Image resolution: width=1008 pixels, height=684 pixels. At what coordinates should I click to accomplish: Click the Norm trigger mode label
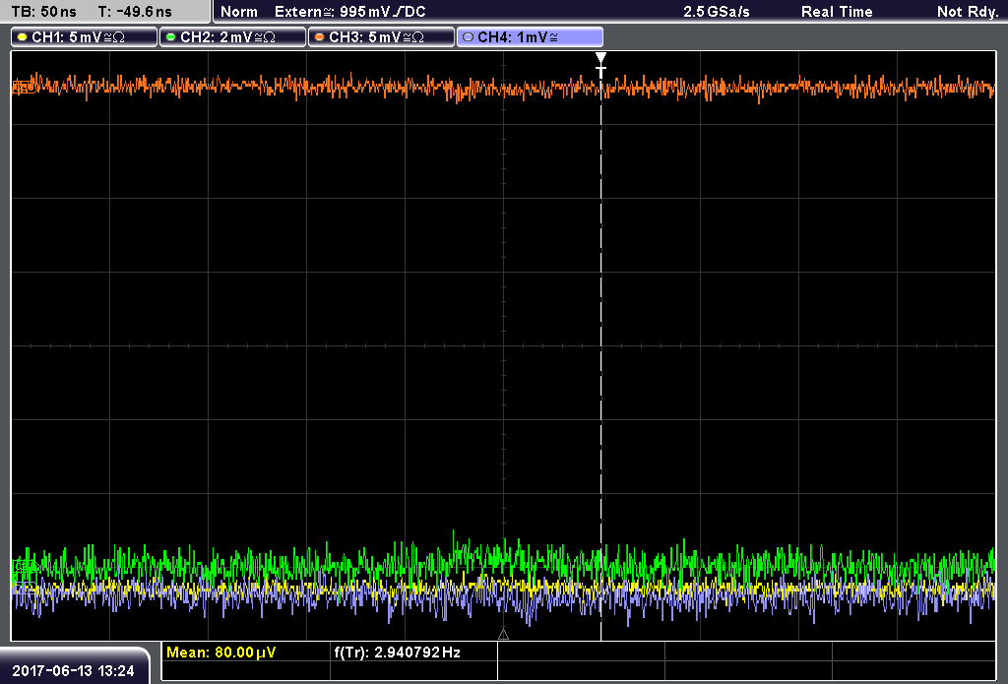click(239, 12)
